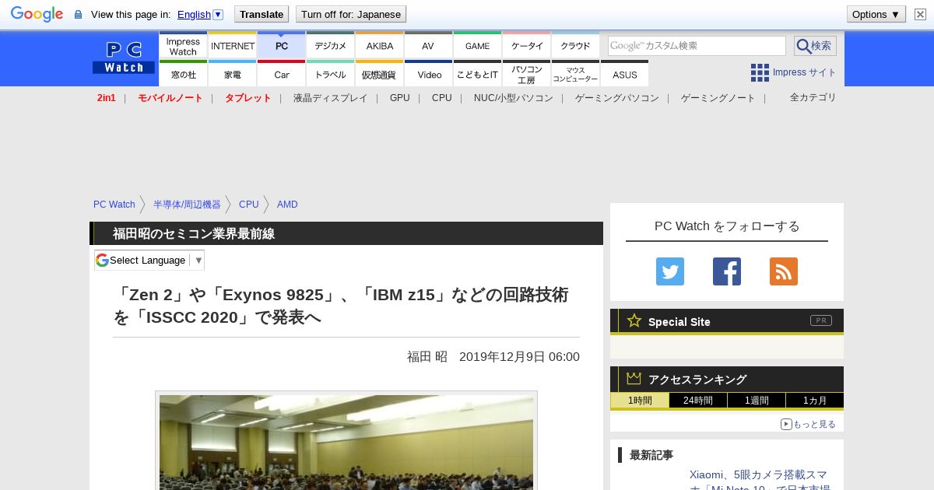Click the もっと見る arrow icon
The image size is (934, 490).
coord(786,424)
